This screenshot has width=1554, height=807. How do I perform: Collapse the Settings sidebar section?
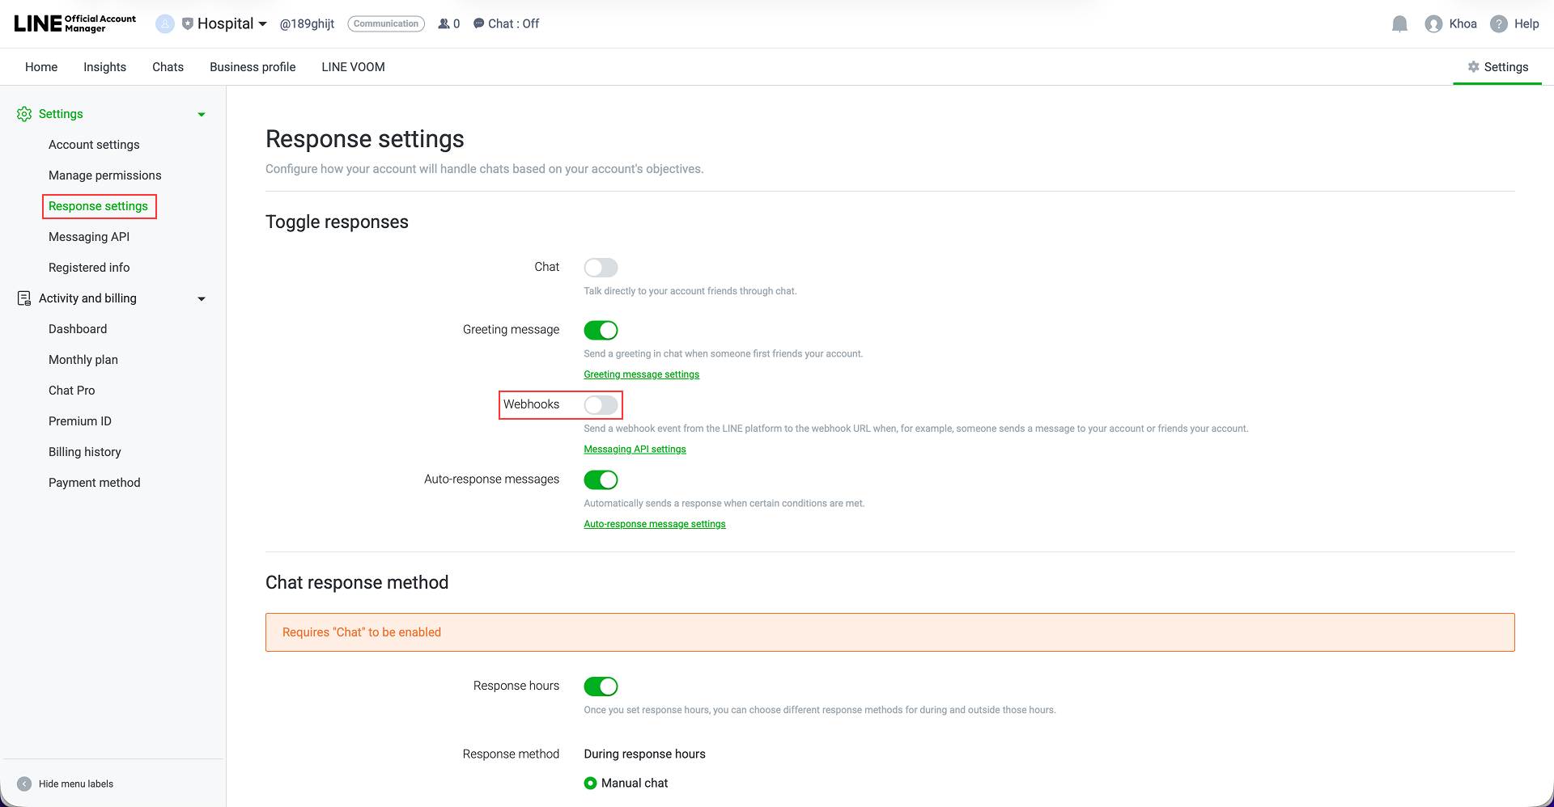click(201, 114)
